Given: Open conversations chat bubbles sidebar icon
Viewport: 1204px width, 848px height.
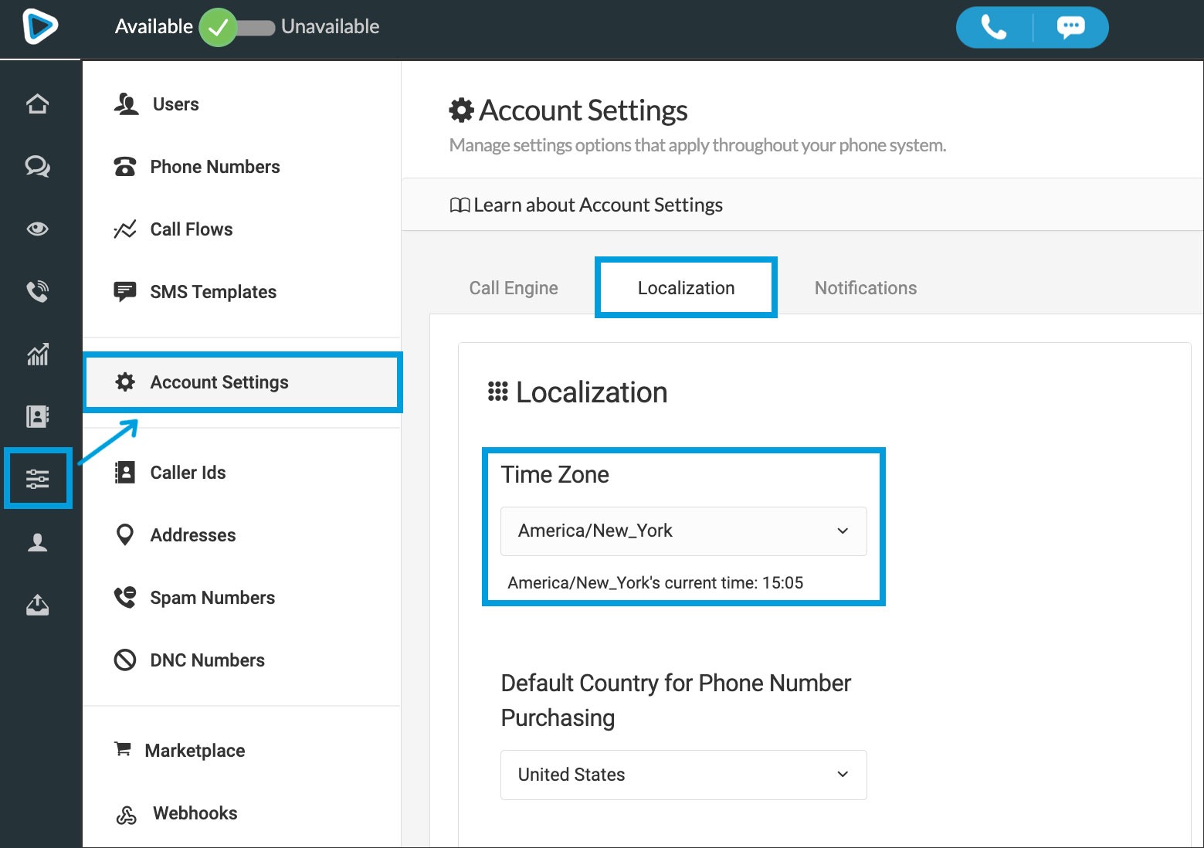Looking at the screenshot, I should point(37,166).
